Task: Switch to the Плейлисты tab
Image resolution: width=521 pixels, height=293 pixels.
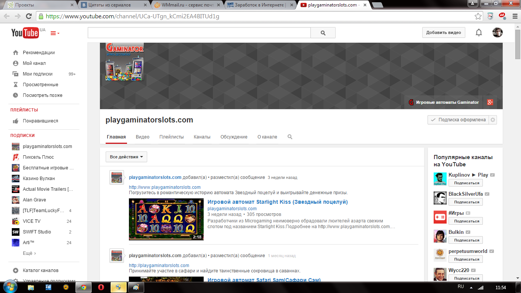Action: coord(172,137)
